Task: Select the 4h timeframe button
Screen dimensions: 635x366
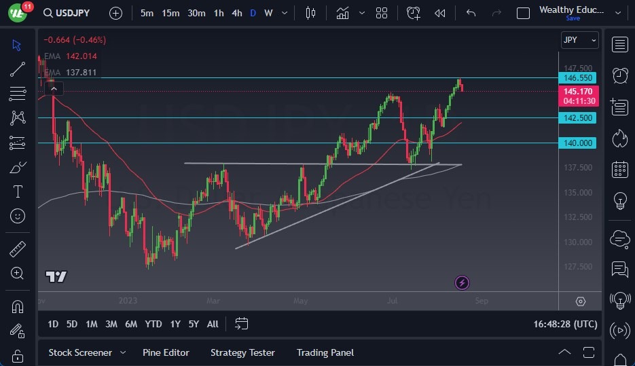Action: click(x=236, y=13)
